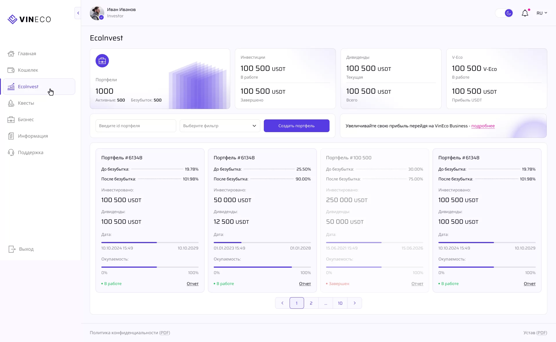
Task: Go to the next pagination page with the arrow
Action: coord(354,303)
